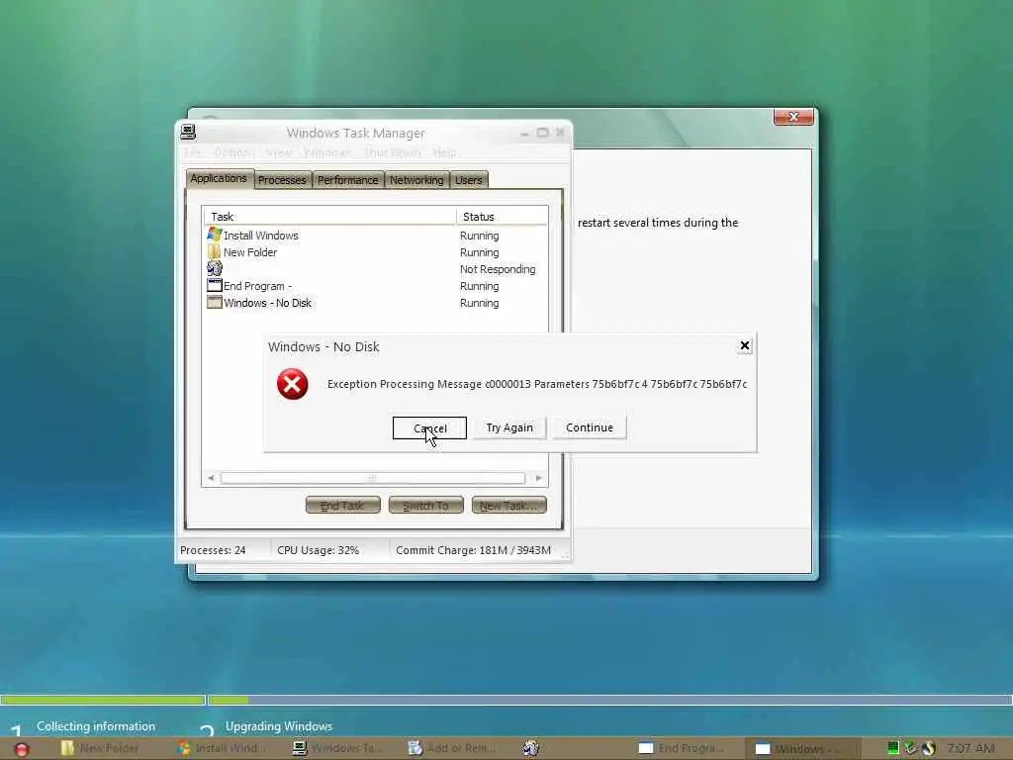Switch to Install Windows taskbar button

click(220, 748)
